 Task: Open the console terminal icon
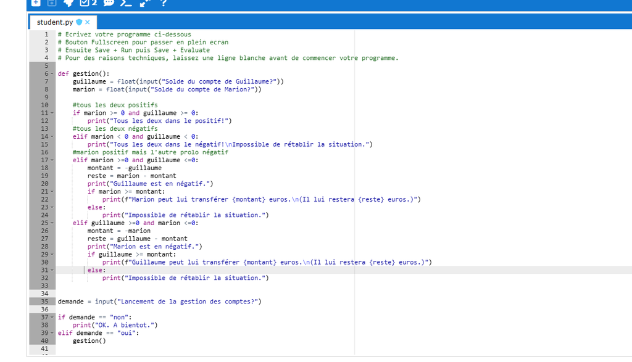[x=126, y=2]
